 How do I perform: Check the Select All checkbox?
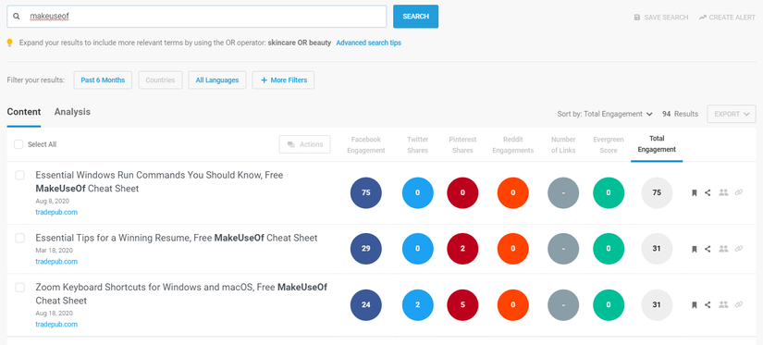click(18, 144)
